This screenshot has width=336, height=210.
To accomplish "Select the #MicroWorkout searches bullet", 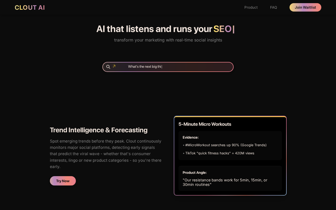I will 226,145.
